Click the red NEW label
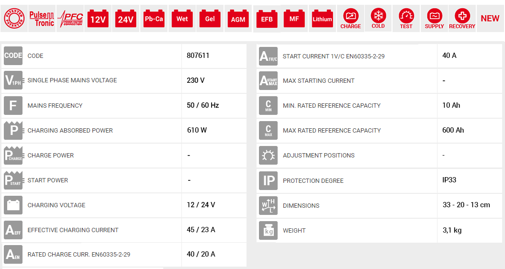The height and width of the screenshot is (269, 505). (x=490, y=19)
